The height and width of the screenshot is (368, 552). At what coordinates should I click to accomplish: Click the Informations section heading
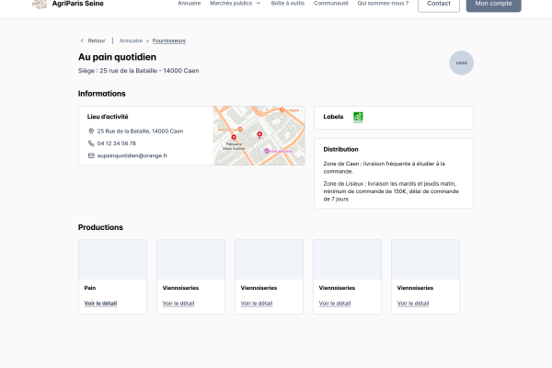102,94
